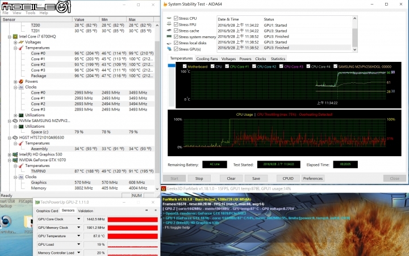Screen dimensions: 409x256
Task: Click the HGST HTS721010A9E630 drive icon
Action: click(x=15, y=137)
